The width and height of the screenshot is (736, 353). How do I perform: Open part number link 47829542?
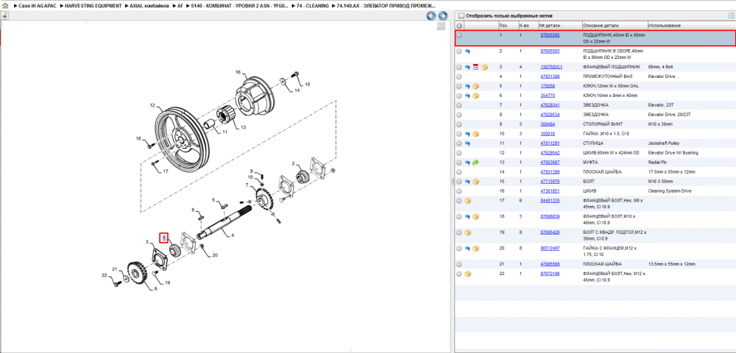point(550,153)
